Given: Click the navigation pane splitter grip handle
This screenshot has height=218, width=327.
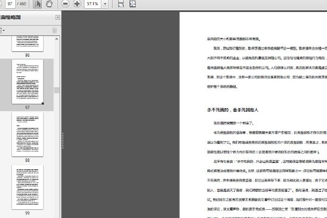Looking at the screenshot, I should (63, 141).
